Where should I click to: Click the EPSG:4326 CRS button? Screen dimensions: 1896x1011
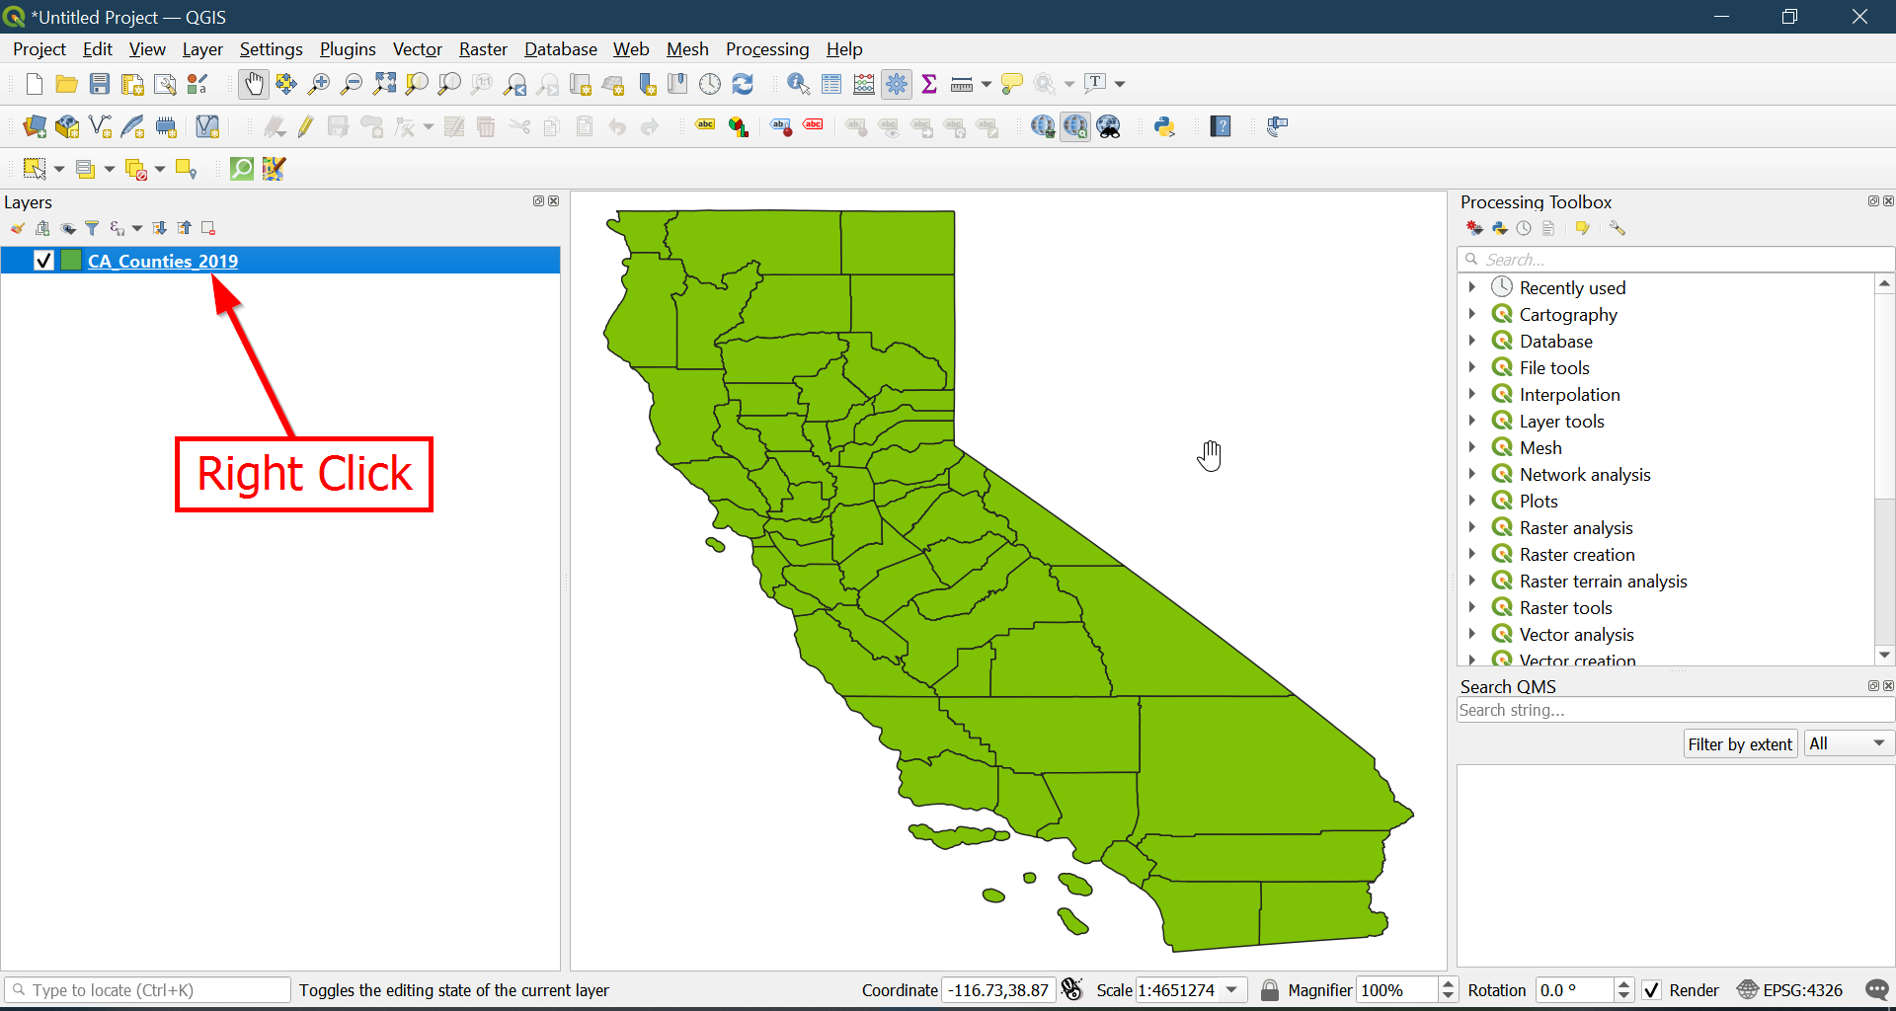click(x=1790, y=990)
